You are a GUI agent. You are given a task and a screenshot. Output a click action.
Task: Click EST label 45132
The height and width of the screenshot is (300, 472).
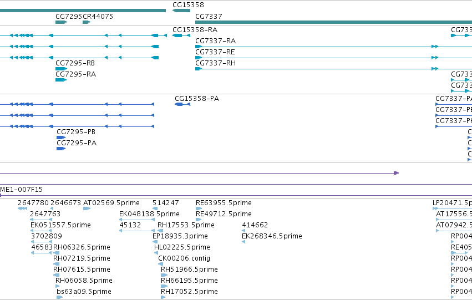tap(130, 225)
